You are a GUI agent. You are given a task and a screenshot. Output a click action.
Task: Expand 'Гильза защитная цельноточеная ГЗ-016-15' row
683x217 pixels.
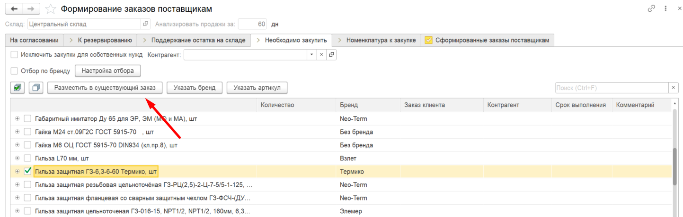[x=18, y=211]
